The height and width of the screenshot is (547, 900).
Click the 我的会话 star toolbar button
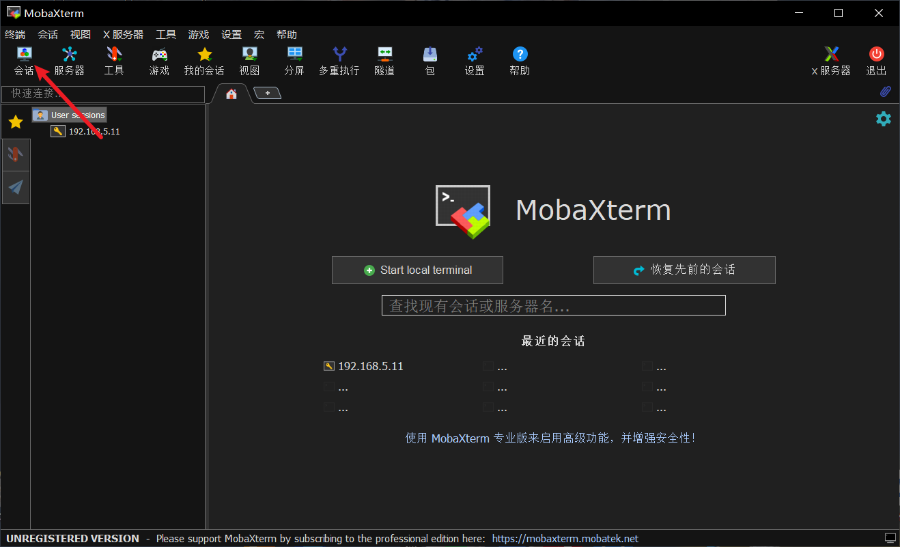[x=204, y=61]
